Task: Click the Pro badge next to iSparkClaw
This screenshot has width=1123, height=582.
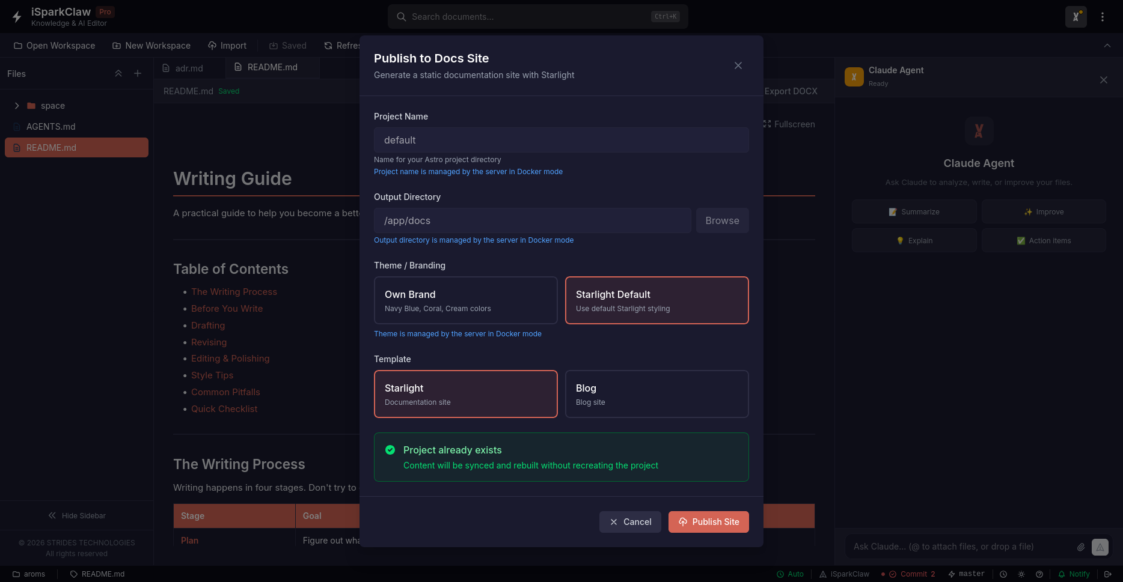Action: click(x=105, y=12)
